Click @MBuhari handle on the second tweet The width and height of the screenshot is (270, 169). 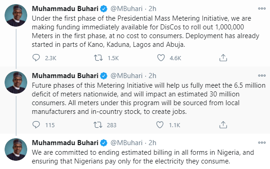pyautogui.click(x=127, y=76)
